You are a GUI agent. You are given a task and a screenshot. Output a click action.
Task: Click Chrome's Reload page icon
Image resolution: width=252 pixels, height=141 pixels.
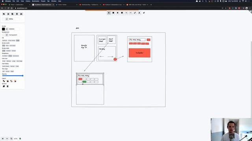[8, 8]
